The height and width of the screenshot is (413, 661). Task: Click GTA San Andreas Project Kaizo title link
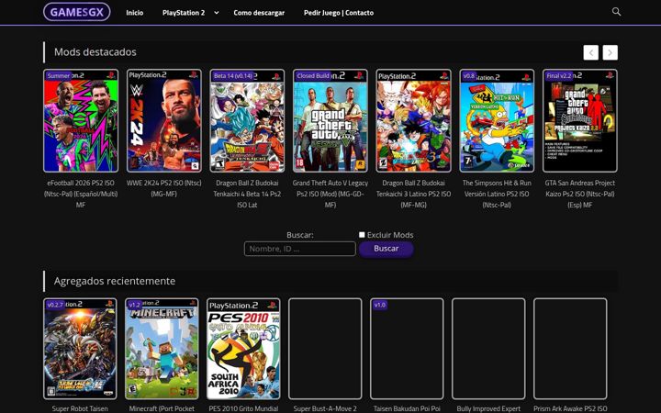coord(580,194)
